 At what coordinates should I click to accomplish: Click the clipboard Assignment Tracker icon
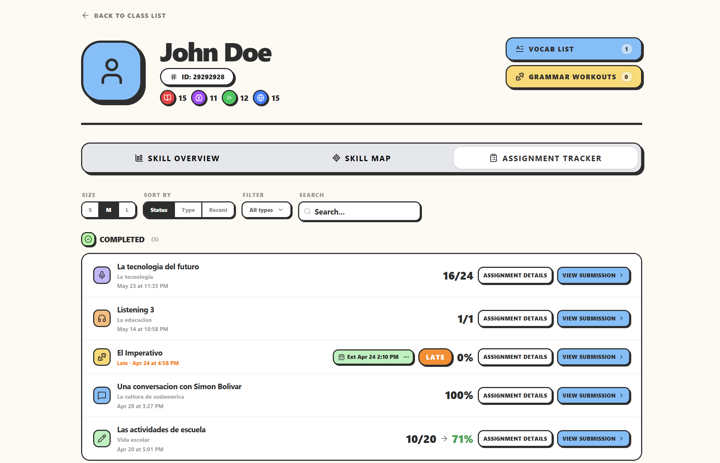[x=493, y=158]
